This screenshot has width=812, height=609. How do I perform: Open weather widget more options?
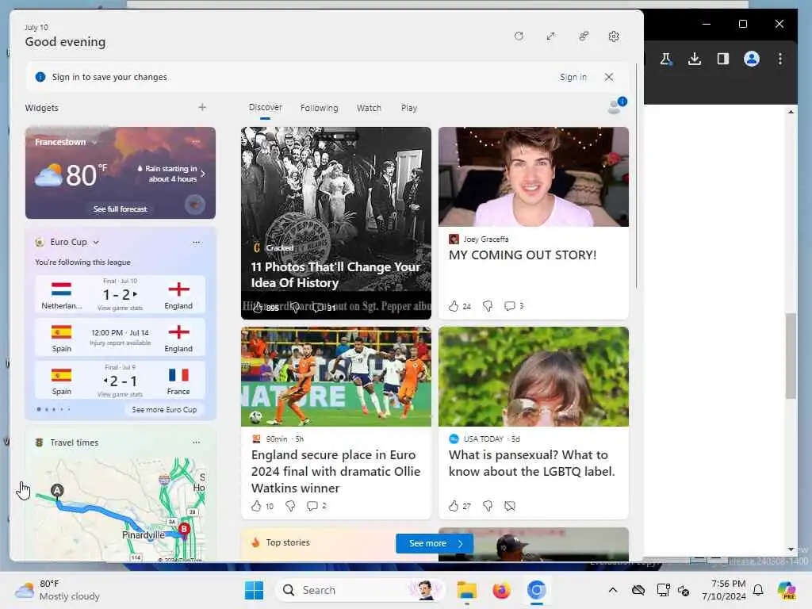pyautogui.click(x=196, y=142)
